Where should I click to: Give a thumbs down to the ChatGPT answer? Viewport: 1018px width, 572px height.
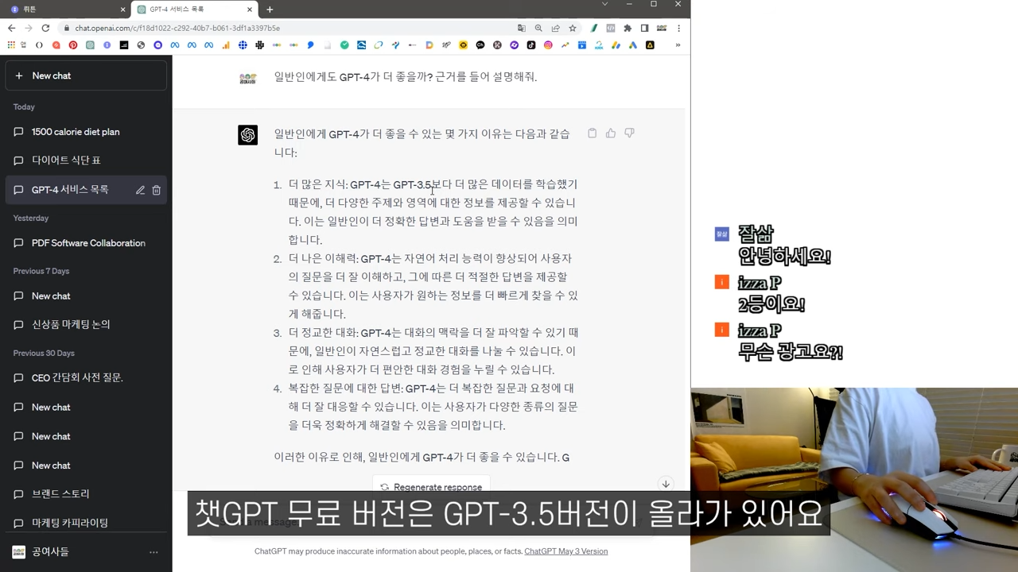point(629,133)
